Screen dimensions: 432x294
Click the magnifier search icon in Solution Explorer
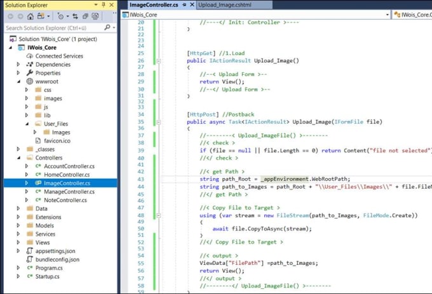tap(107, 27)
